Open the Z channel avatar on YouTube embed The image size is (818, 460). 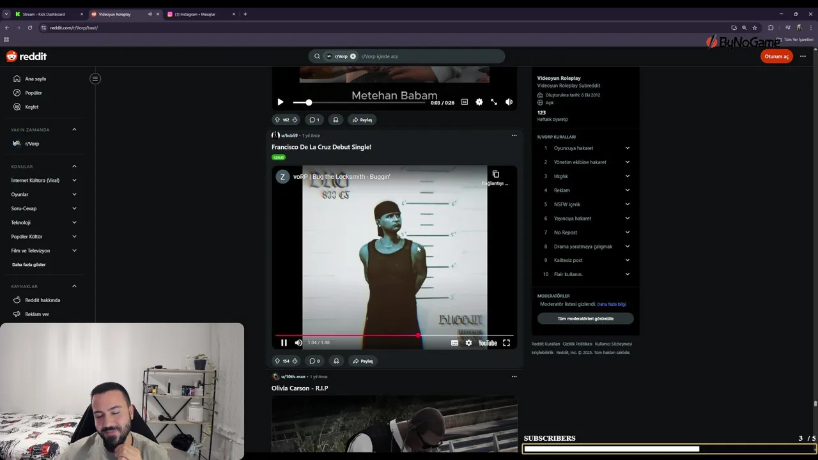click(x=282, y=177)
